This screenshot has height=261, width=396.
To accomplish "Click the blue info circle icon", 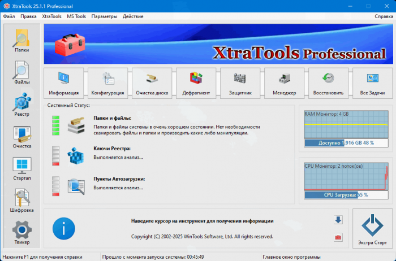I will pyautogui.click(x=63, y=228).
